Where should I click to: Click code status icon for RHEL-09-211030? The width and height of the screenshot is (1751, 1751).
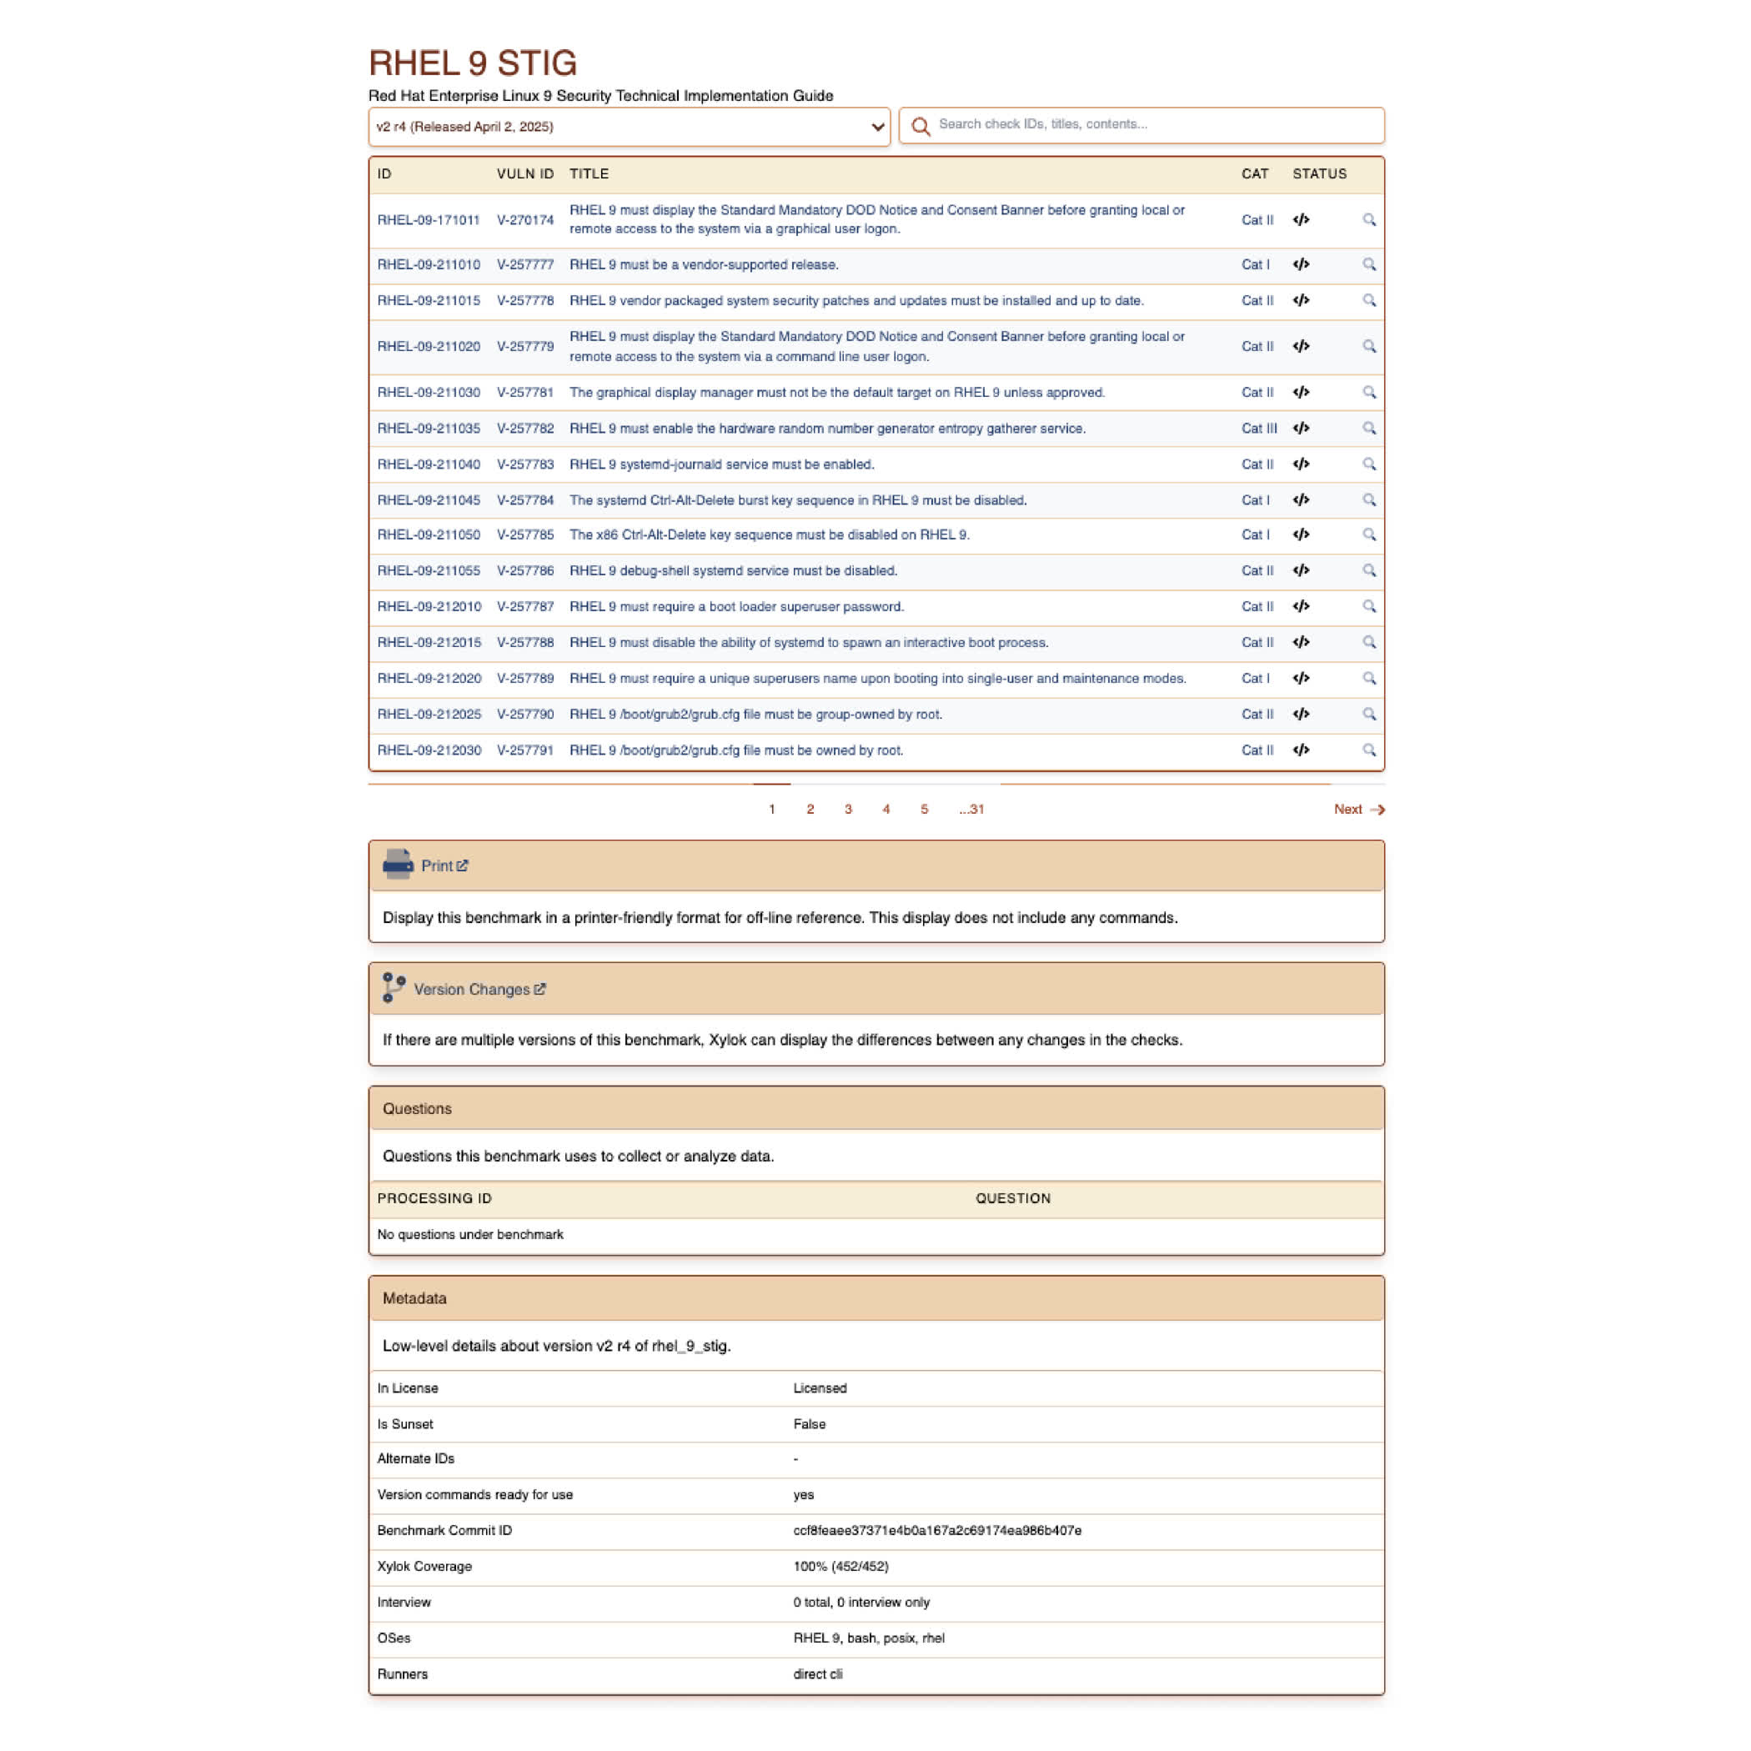(x=1301, y=393)
